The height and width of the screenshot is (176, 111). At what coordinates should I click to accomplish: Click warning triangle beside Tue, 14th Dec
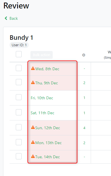click(33, 156)
